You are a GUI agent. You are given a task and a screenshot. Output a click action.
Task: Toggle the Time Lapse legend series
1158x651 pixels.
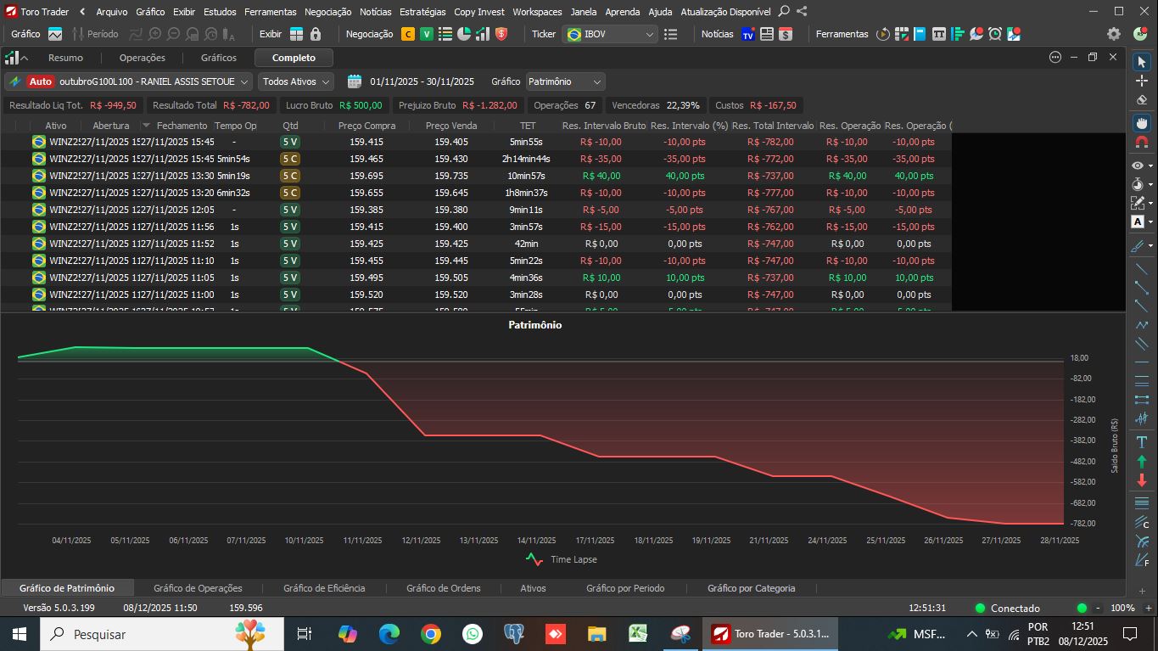pyautogui.click(x=561, y=559)
